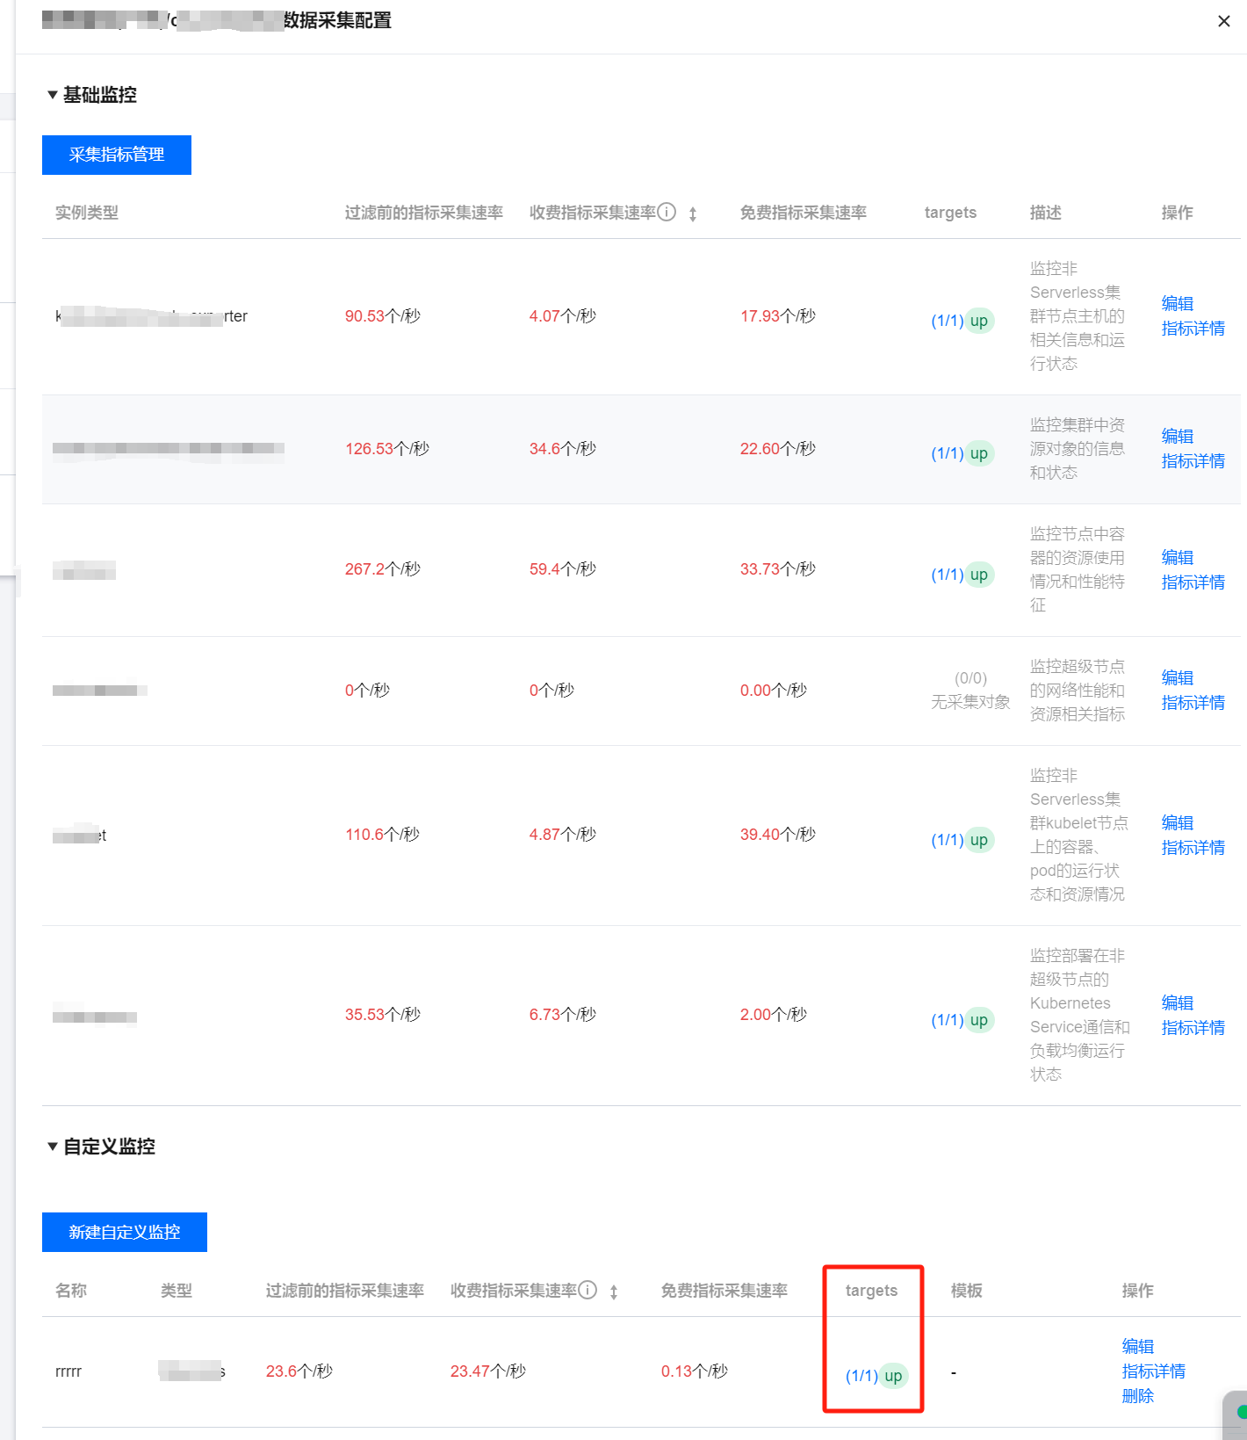Open 指标详情 for the 126.53个/秒 row
This screenshot has width=1247, height=1440.
[1193, 461]
